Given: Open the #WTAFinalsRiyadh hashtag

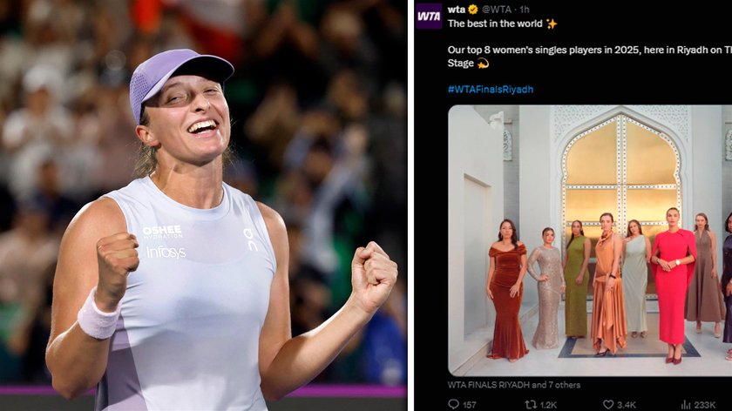Looking at the screenshot, I should point(490,89).
